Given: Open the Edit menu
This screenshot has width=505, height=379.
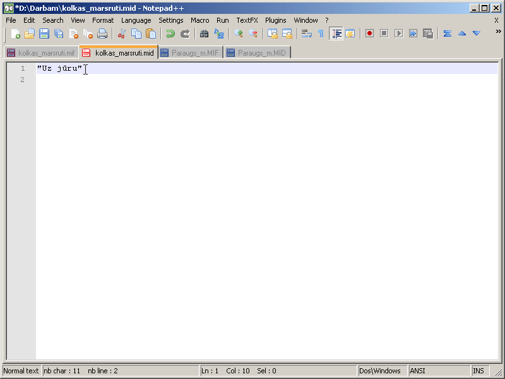Looking at the screenshot, I should [x=29, y=20].
